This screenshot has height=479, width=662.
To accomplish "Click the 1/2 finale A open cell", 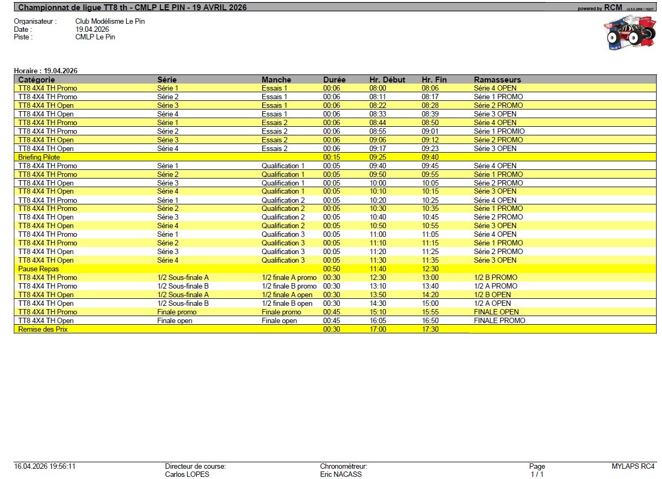I will 287,295.
